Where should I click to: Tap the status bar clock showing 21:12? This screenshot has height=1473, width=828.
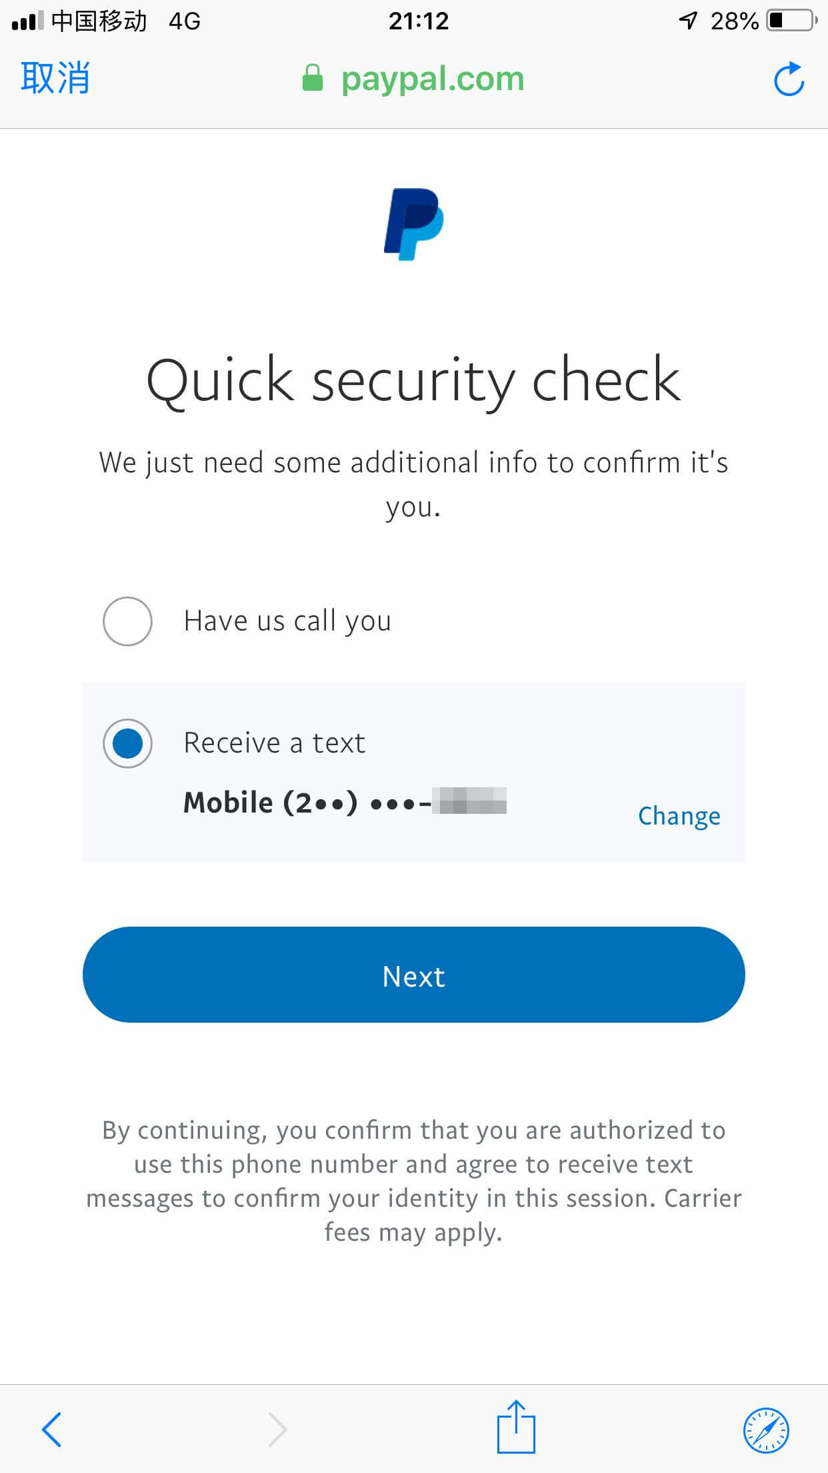coord(418,21)
